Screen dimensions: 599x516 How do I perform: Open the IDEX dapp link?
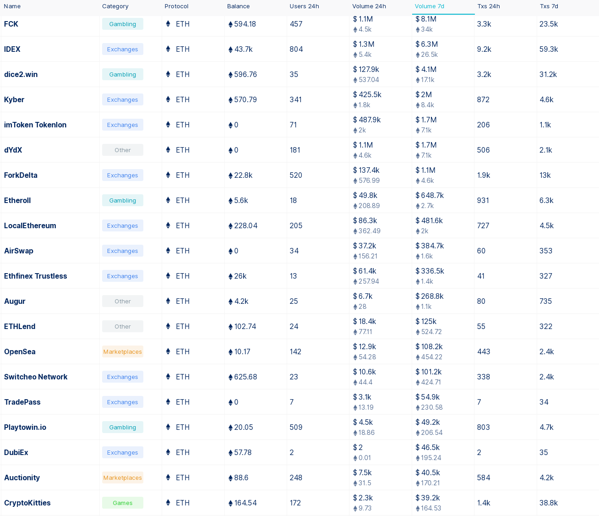(x=12, y=49)
